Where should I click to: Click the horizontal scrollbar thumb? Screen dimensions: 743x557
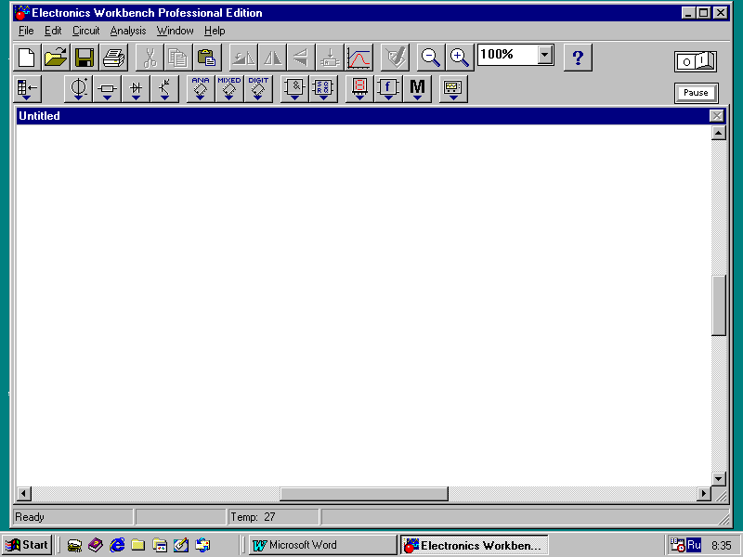coord(364,494)
